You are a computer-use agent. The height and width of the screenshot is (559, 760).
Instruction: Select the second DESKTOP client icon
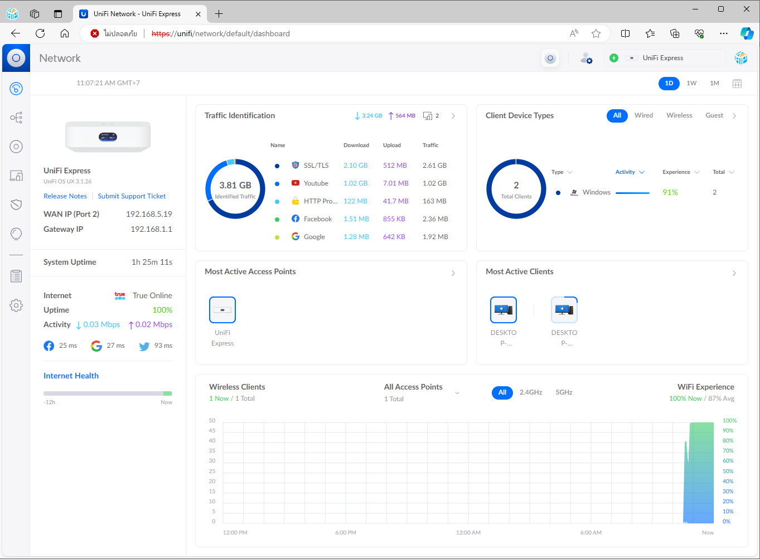[564, 310]
